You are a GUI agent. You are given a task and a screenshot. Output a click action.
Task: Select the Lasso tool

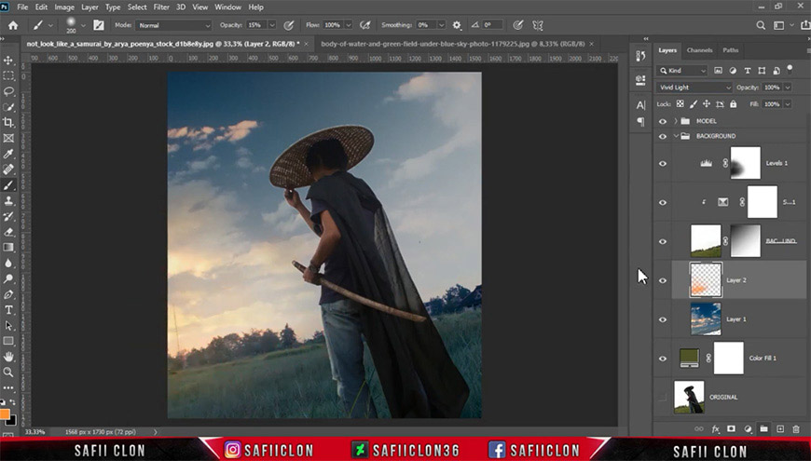tap(8, 91)
